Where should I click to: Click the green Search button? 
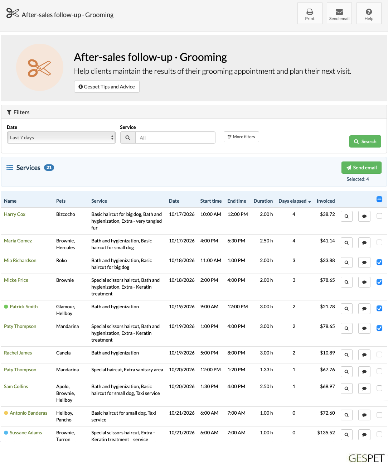[x=365, y=141]
